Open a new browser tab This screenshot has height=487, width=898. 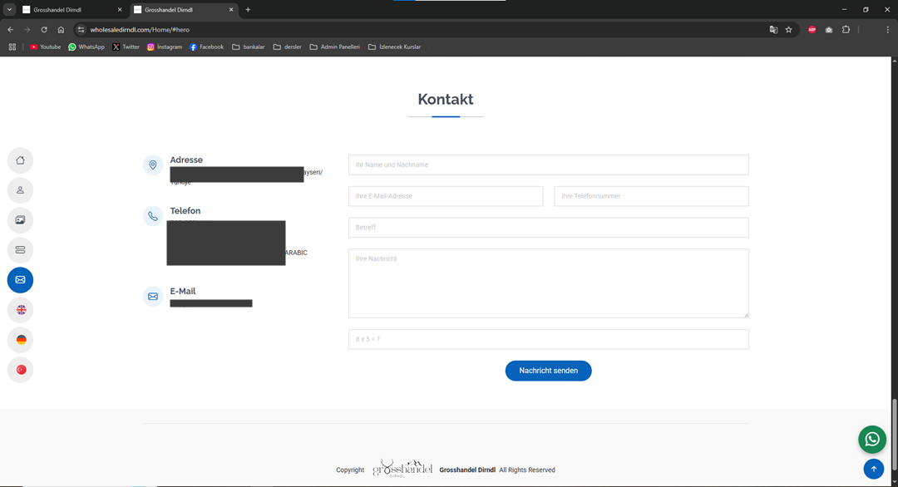point(248,10)
